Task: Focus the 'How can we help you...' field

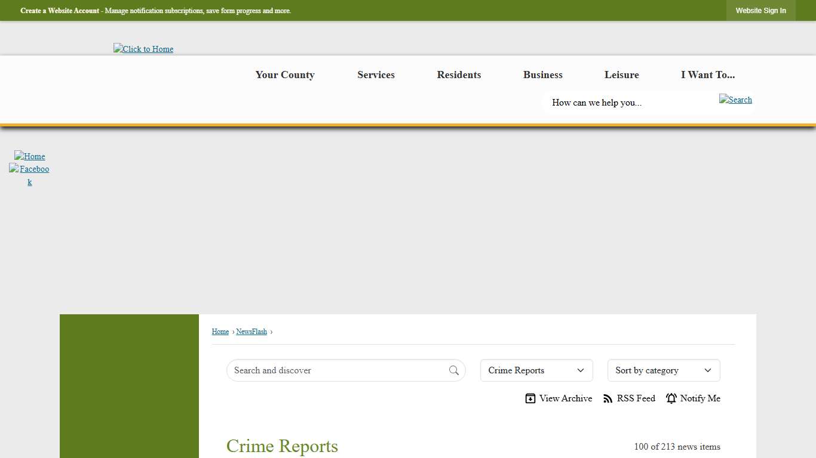Action: pyautogui.click(x=627, y=103)
